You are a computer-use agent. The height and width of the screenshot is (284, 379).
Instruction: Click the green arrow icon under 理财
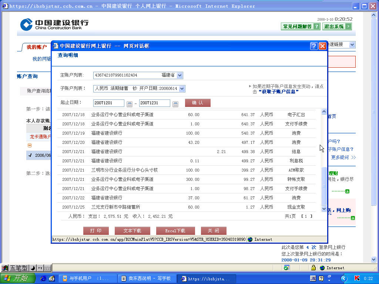pyautogui.click(x=347, y=192)
